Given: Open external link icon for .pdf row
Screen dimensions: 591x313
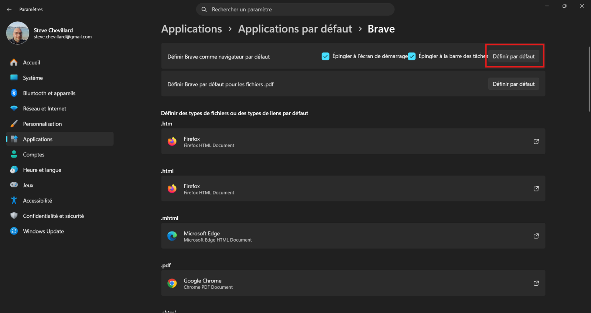Looking at the screenshot, I should click(x=536, y=283).
